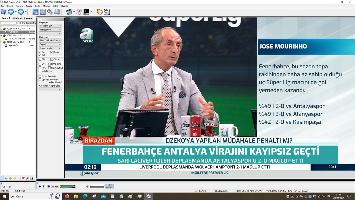The height and width of the screenshot is (200, 355).
Task: Open the Canali menu
Action: pyautogui.click(x=10, y=6)
